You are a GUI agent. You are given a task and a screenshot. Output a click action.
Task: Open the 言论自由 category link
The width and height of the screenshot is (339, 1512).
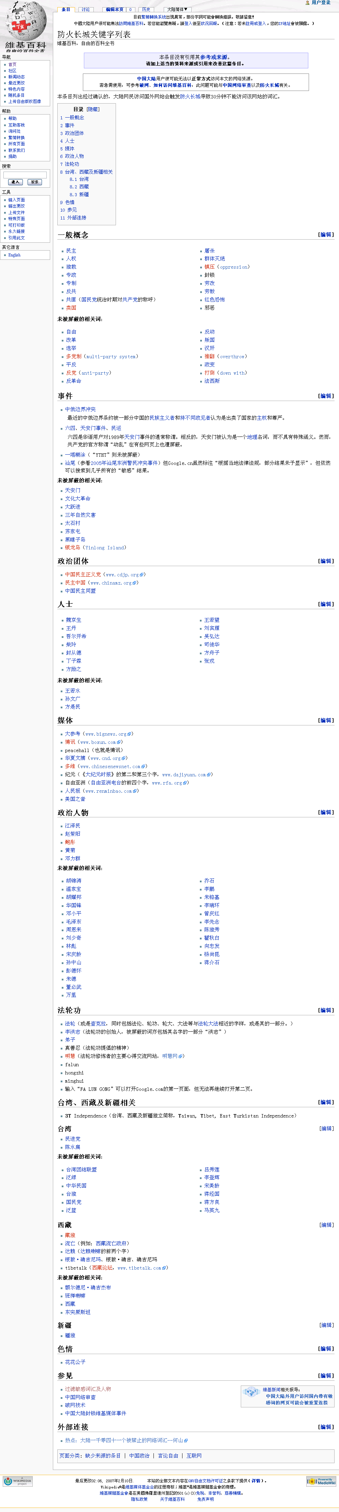coord(168,1456)
